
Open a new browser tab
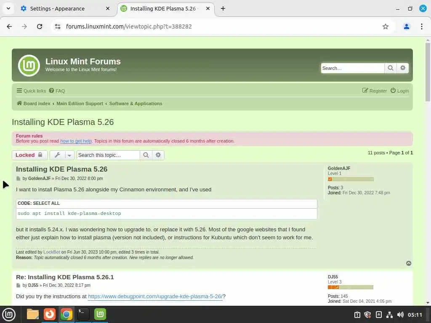[223, 8]
